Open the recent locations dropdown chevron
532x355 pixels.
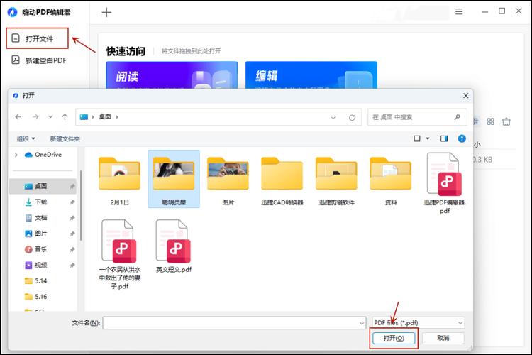coord(50,117)
